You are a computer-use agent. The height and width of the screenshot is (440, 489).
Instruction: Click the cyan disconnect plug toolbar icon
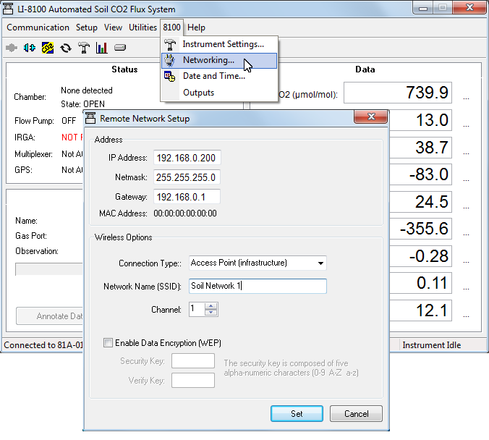(30, 48)
